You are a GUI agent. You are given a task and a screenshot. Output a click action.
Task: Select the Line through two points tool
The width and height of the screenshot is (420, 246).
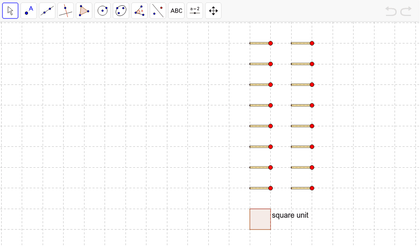pos(47,11)
